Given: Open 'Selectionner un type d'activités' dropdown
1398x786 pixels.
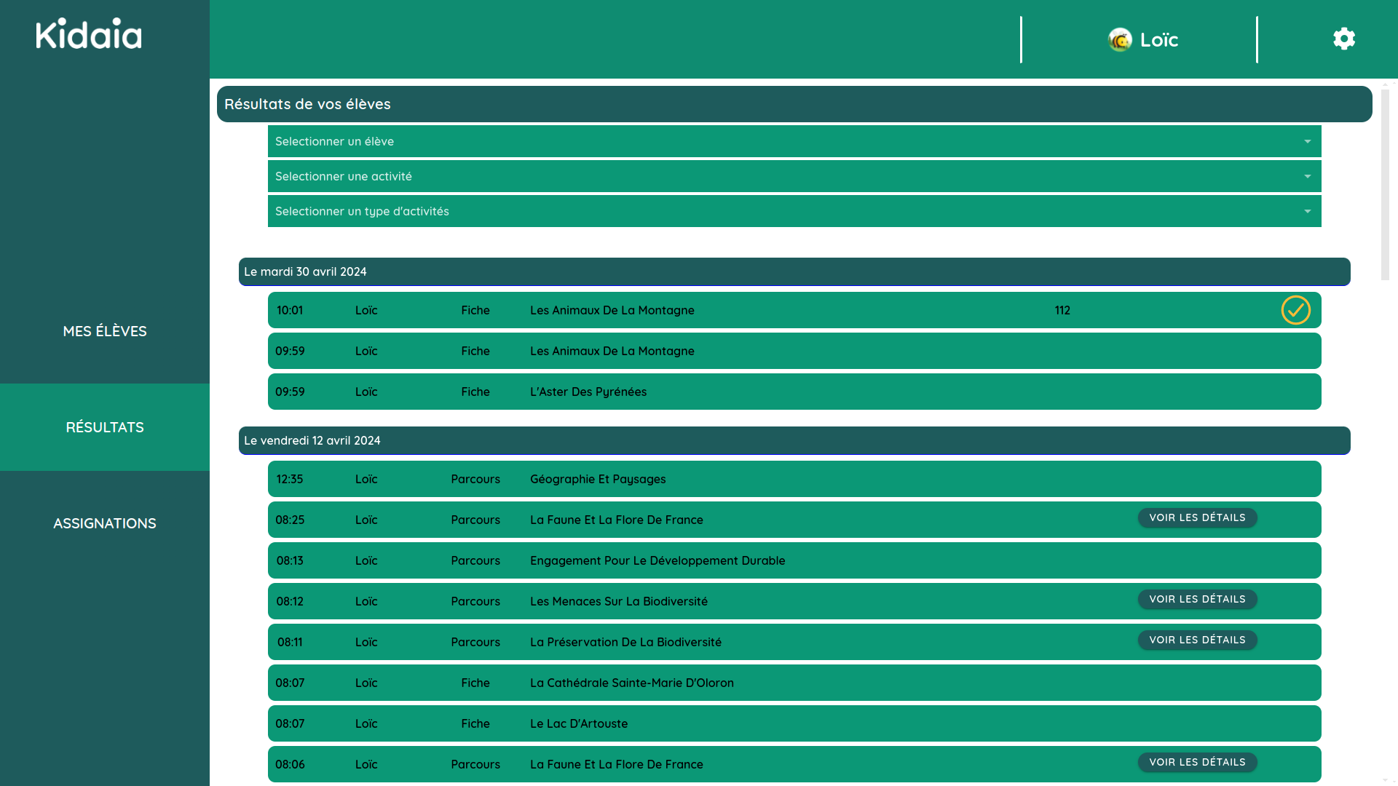Looking at the screenshot, I should [x=794, y=212].
